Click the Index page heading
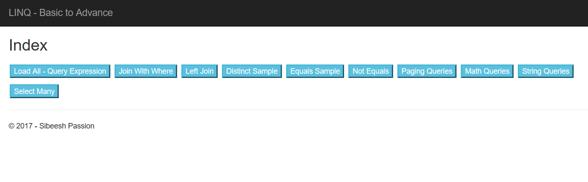The width and height of the screenshot is (588, 182). (x=28, y=45)
